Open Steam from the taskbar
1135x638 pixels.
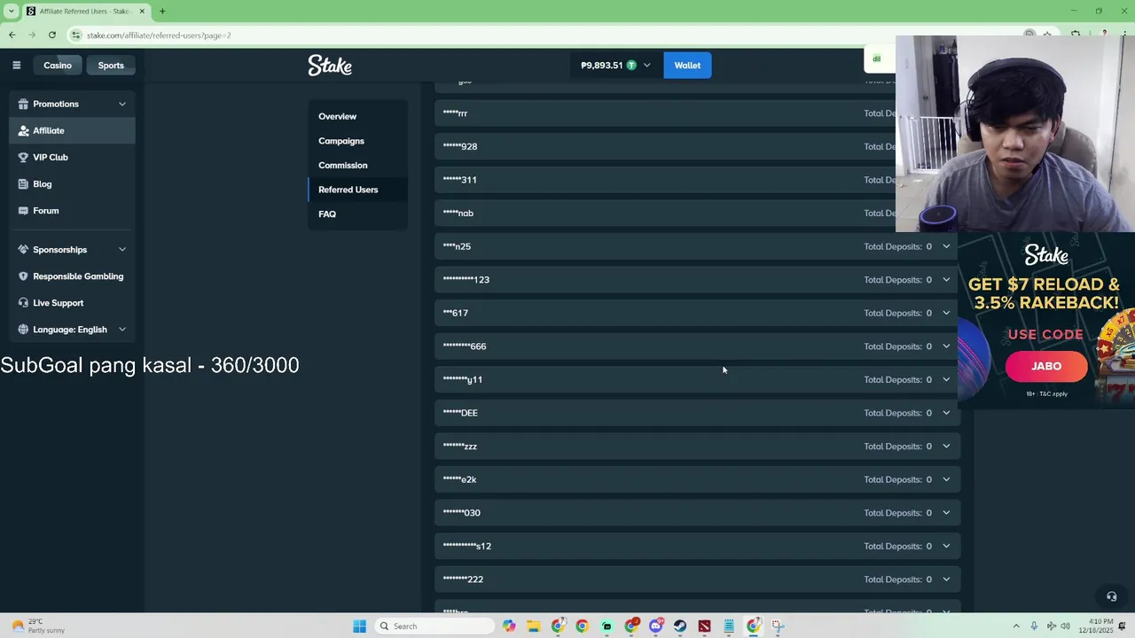pyautogui.click(x=680, y=626)
